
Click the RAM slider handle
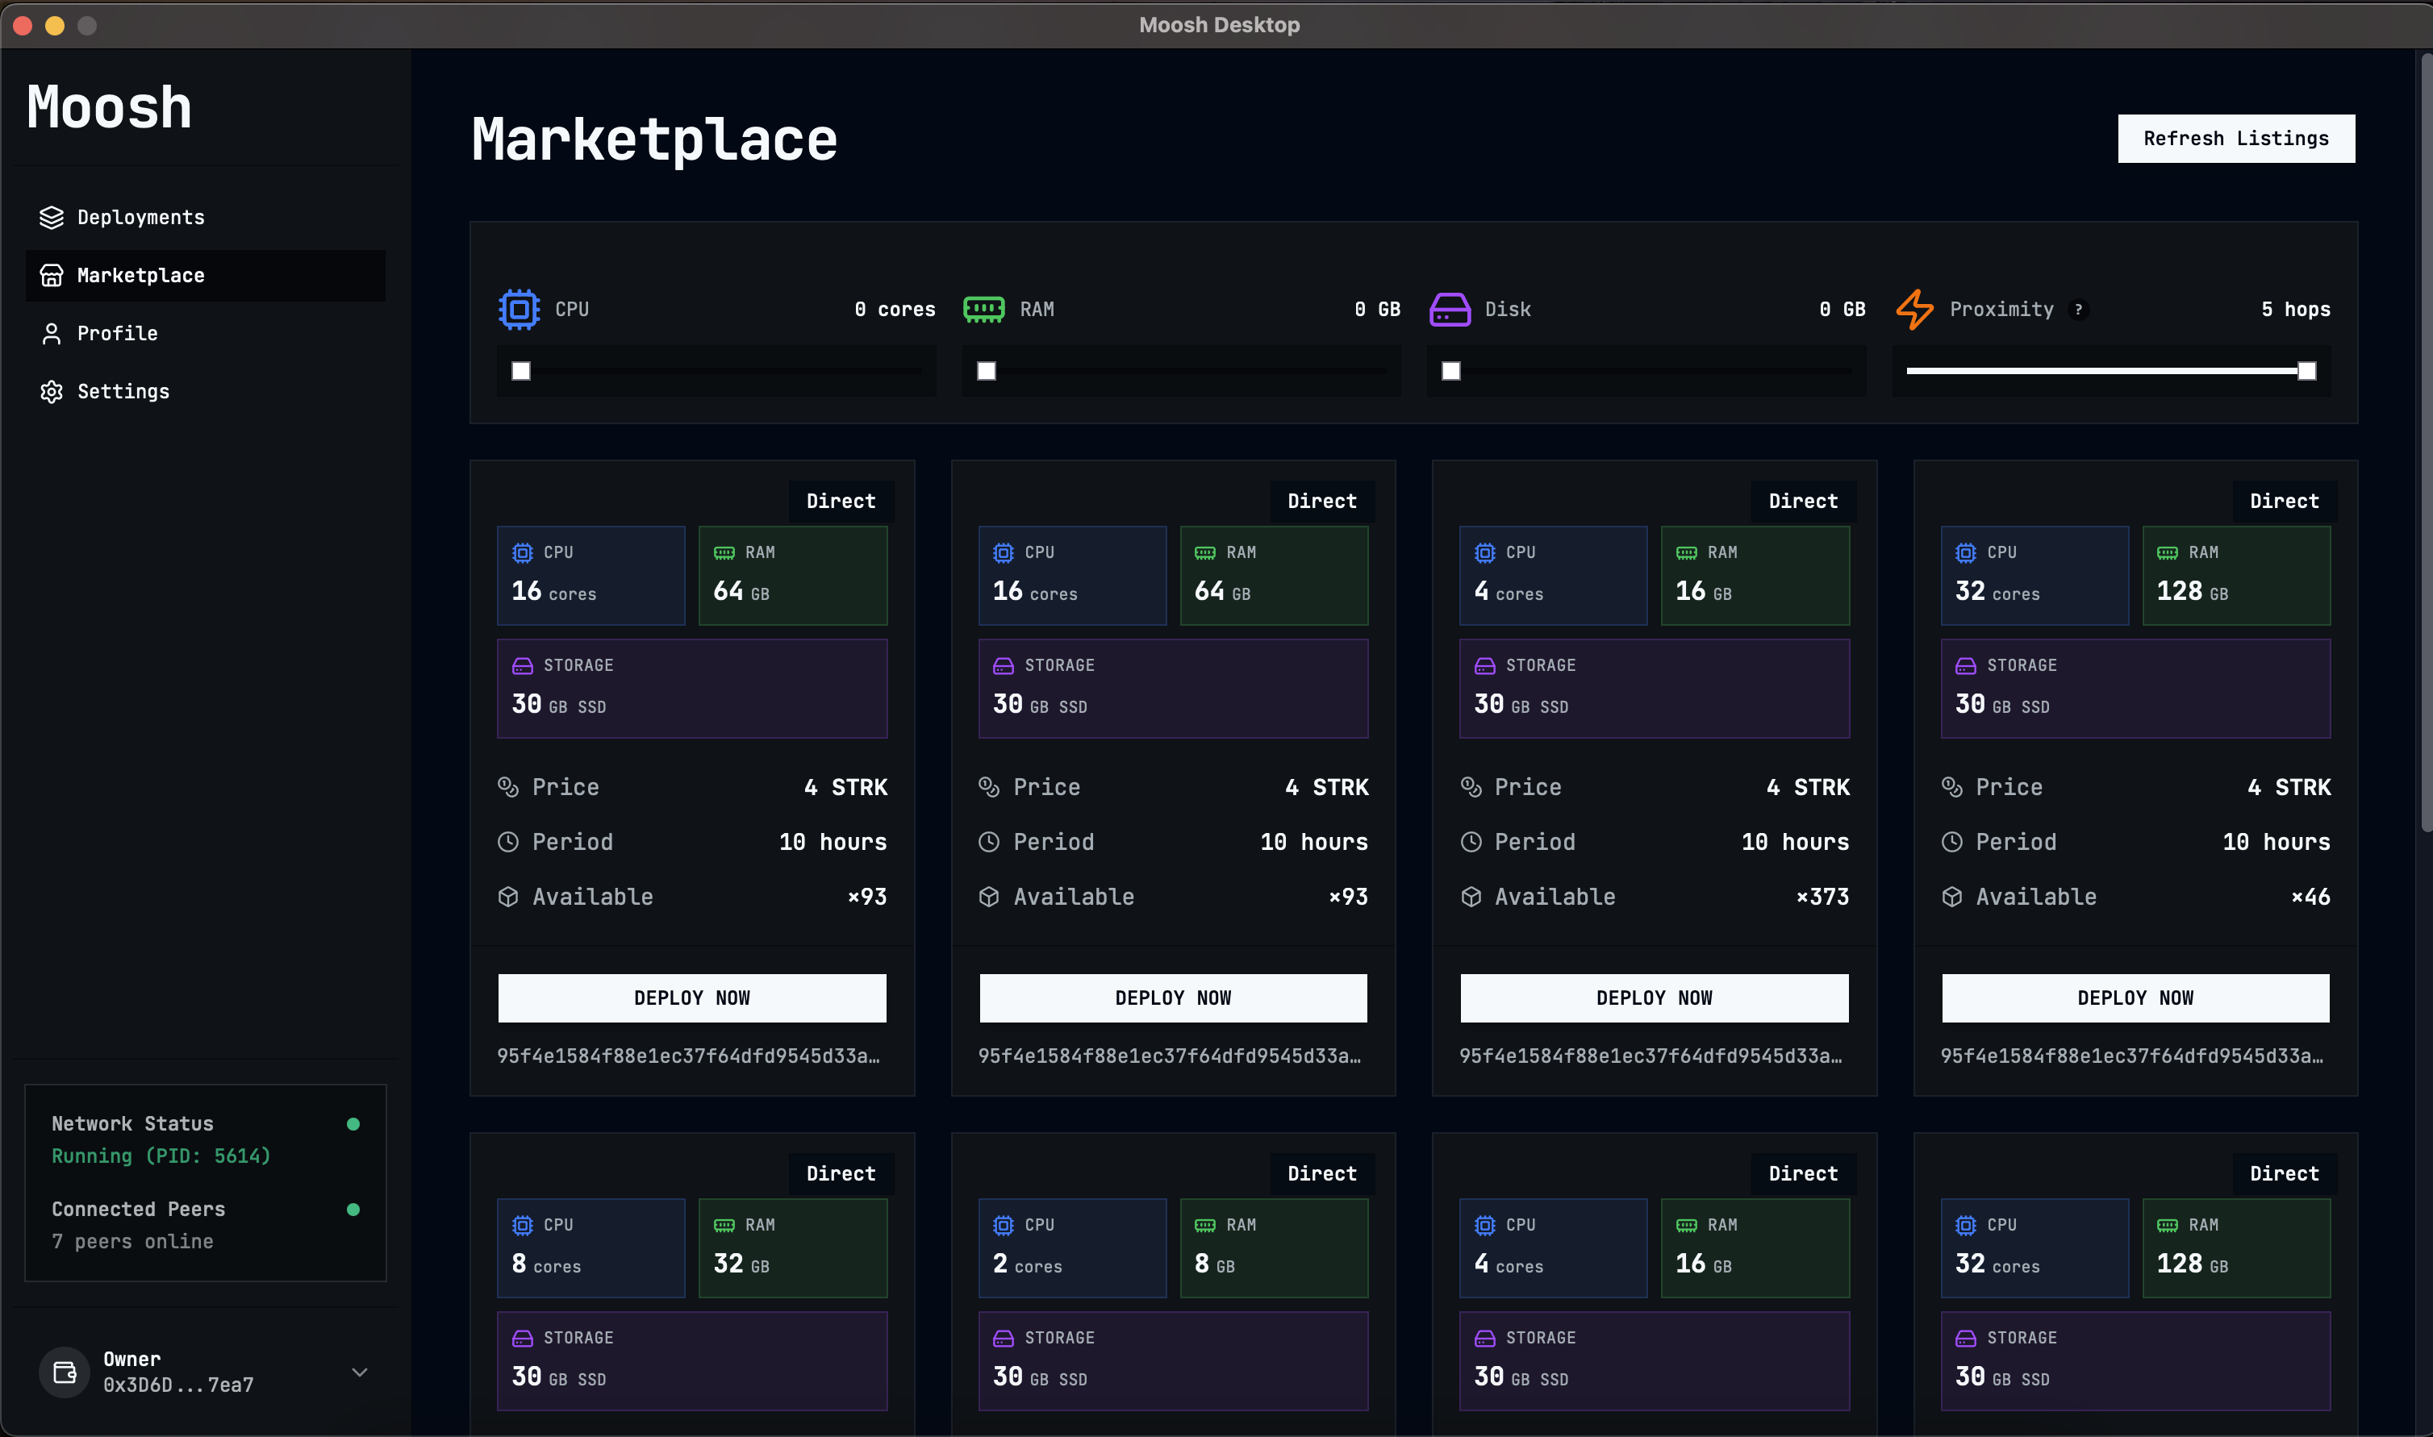pos(986,371)
